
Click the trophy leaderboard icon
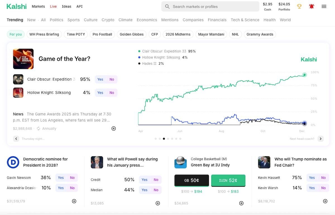click(x=299, y=6)
